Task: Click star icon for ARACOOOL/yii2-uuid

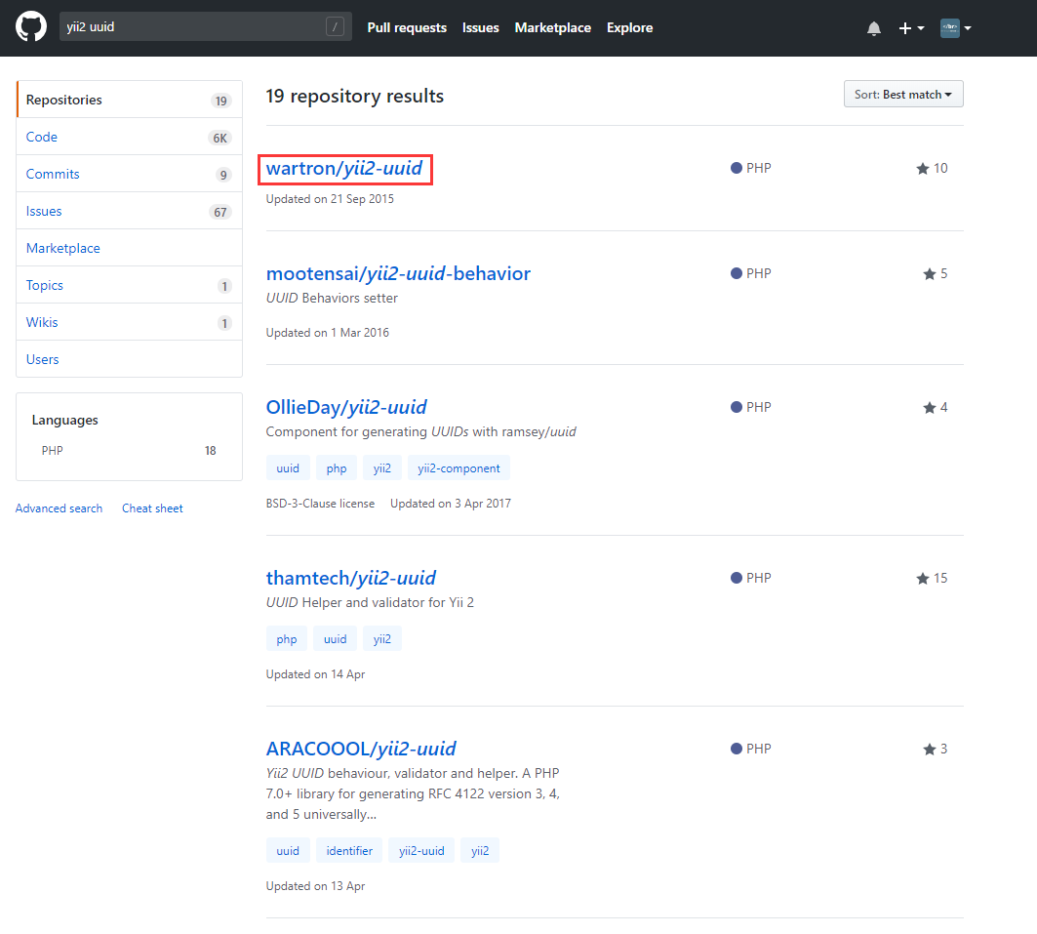Action: 930,749
